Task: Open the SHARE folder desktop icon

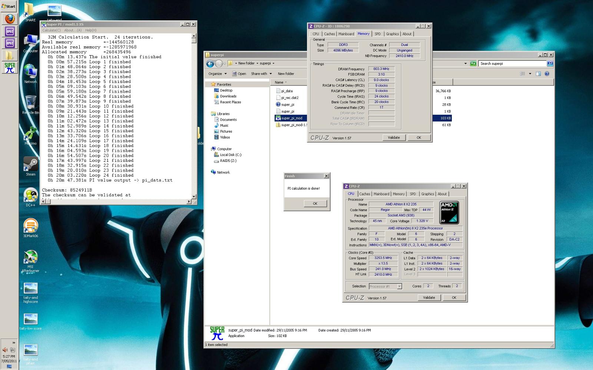Action: click(29, 12)
